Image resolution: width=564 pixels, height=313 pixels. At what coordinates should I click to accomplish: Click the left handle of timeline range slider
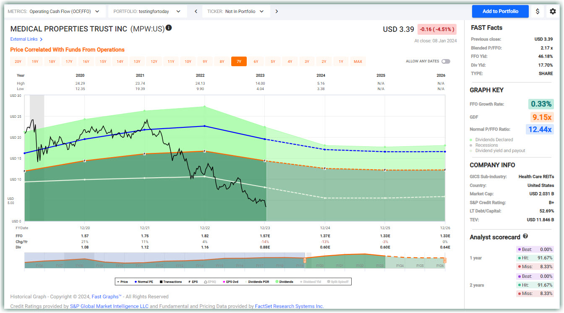[305, 261]
